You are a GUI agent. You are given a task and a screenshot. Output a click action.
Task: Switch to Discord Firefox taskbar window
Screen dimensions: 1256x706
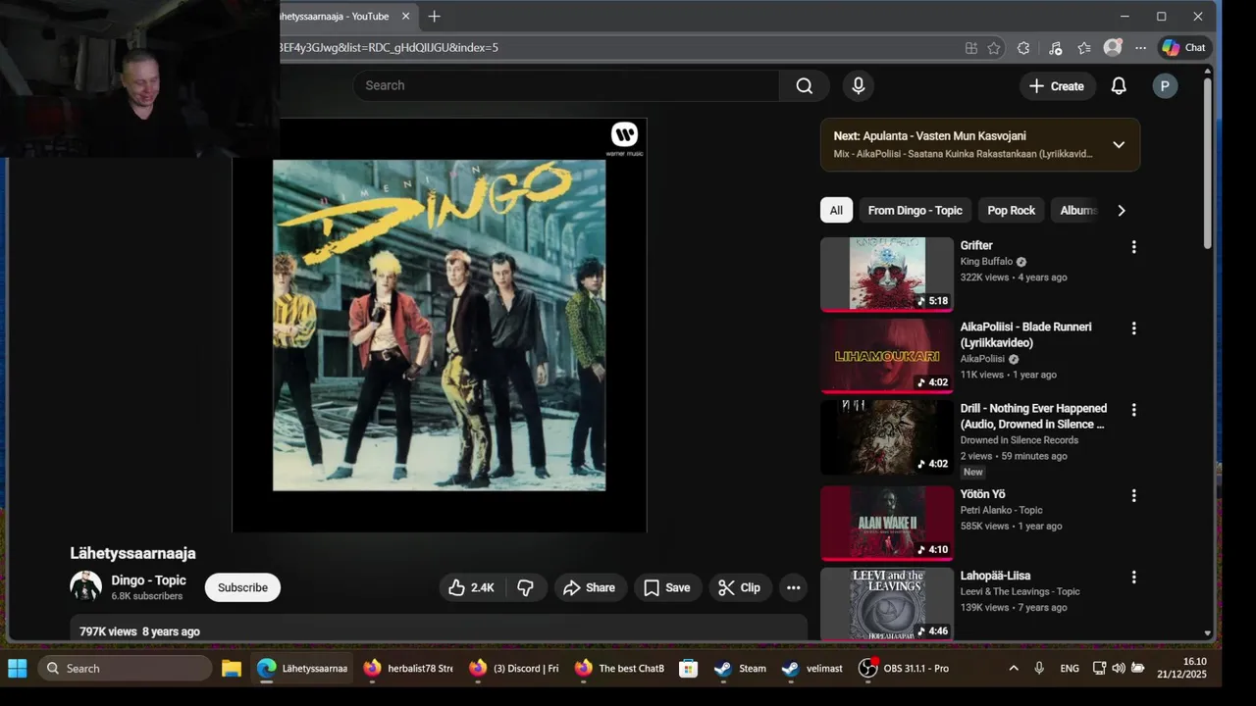click(x=514, y=669)
